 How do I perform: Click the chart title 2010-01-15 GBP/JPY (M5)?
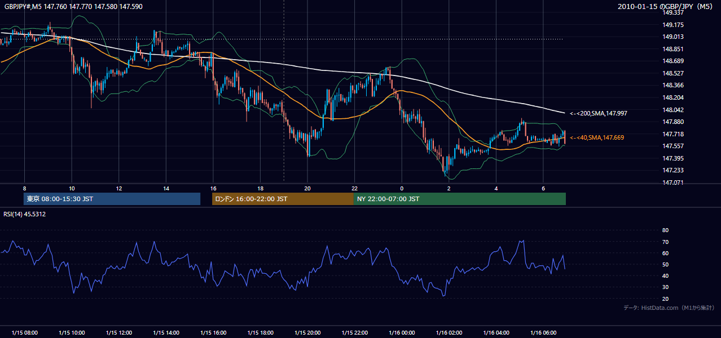tap(666, 7)
